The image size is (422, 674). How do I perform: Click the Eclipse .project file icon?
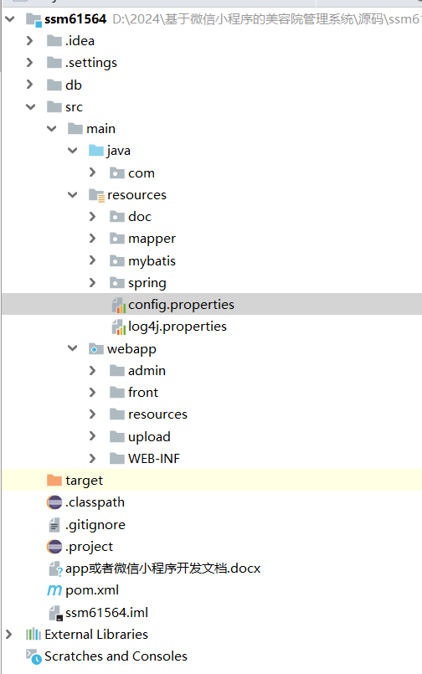[54, 547]
